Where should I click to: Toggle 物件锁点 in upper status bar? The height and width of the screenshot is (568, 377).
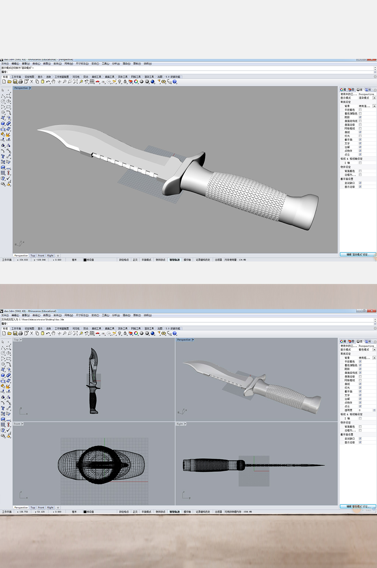click(x=161, y=260)
